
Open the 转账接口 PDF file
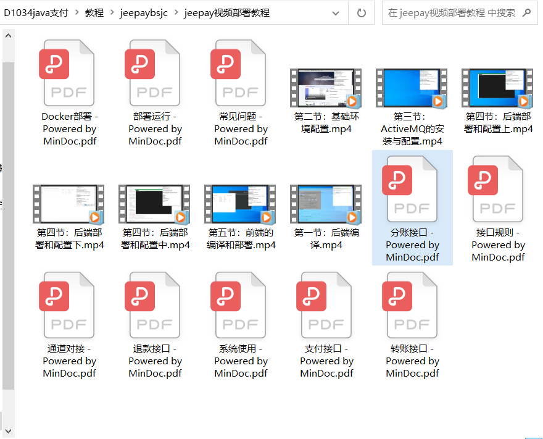coord(412,304)
